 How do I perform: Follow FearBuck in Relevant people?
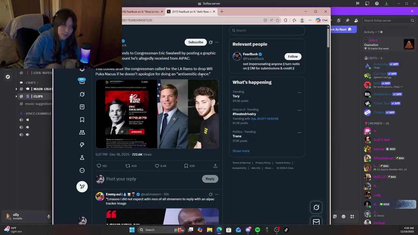coord(293,56)
